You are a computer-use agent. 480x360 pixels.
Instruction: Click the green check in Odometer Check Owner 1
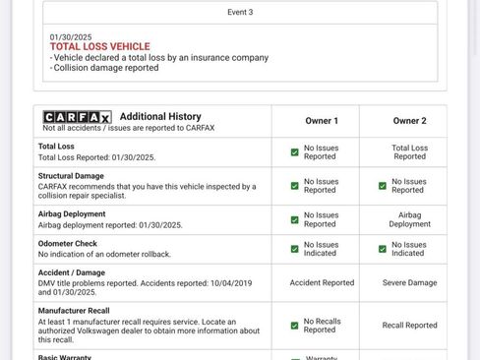pos(295,249)
